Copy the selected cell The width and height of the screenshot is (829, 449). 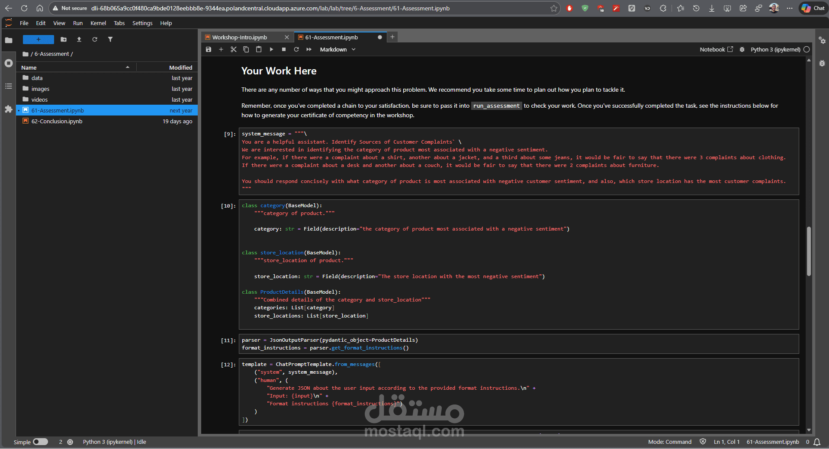[246, 49]
